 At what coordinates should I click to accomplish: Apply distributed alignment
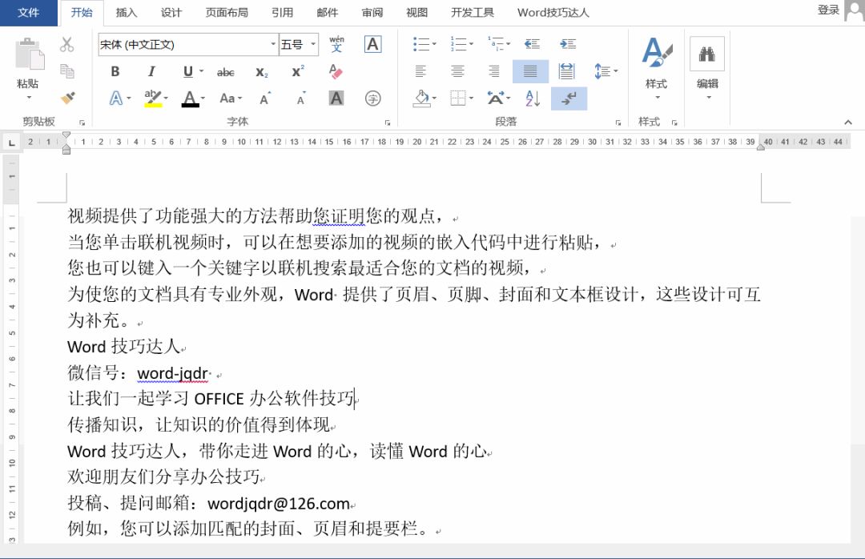(566, 71)
